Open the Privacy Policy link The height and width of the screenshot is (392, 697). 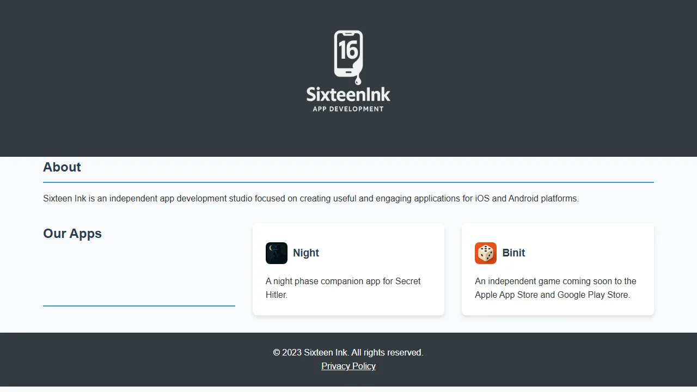tap(348, 366)
